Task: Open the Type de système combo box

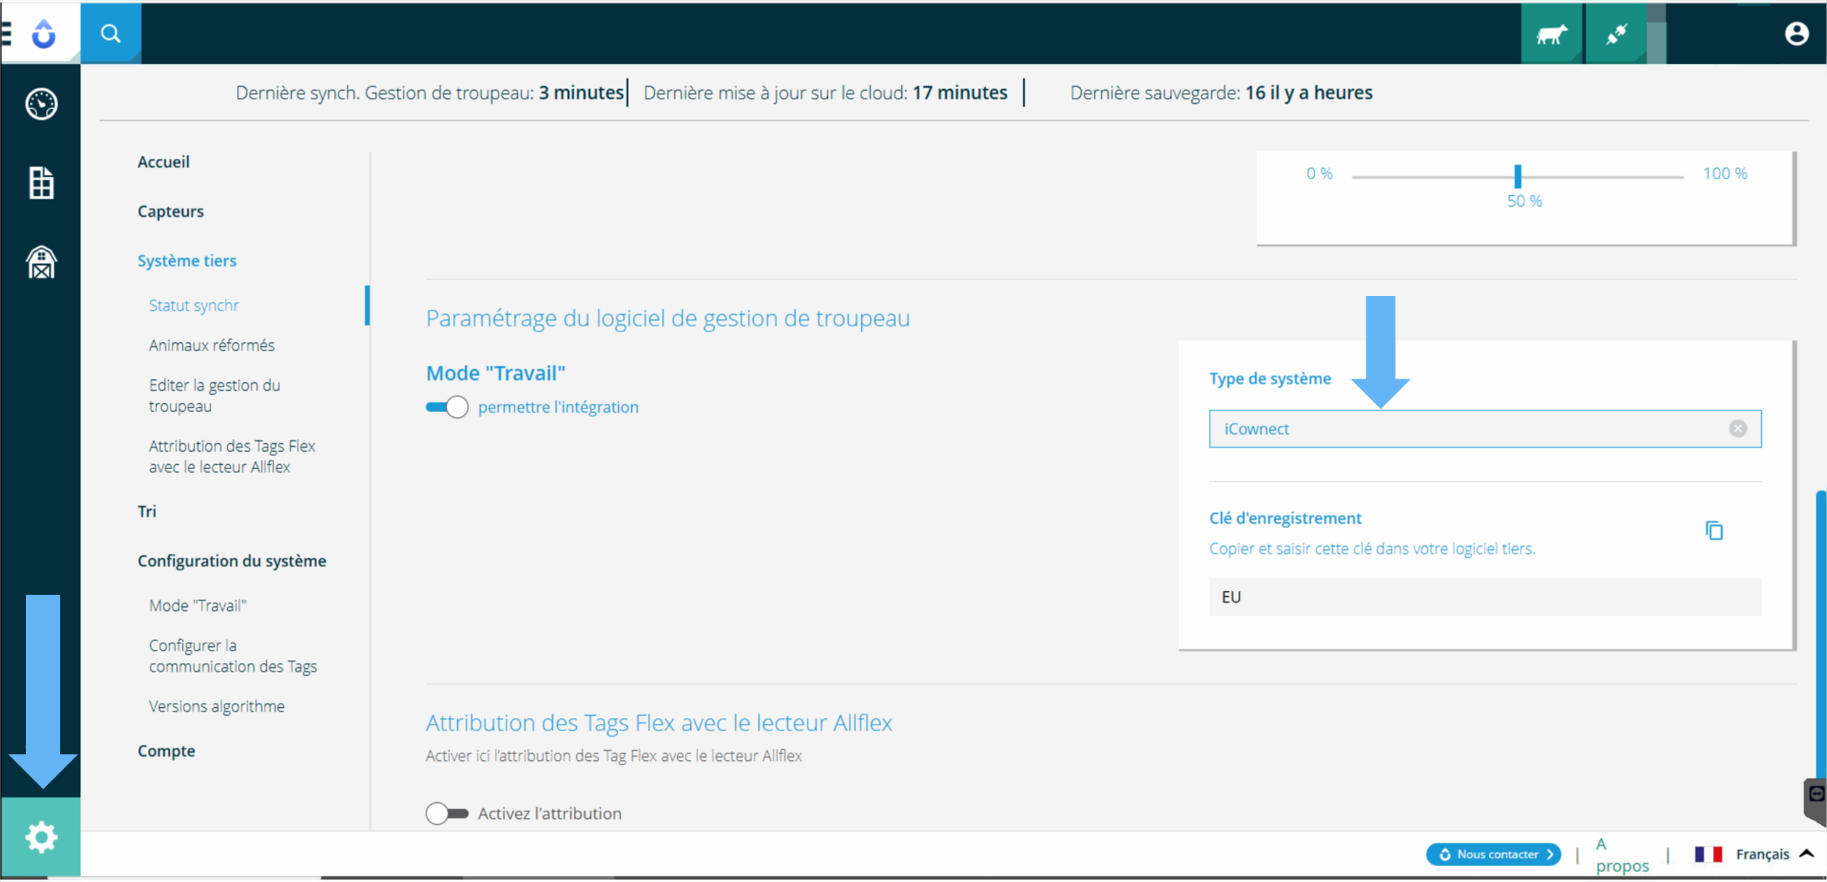Action: pyautogui.click(x=1485, y=429)
